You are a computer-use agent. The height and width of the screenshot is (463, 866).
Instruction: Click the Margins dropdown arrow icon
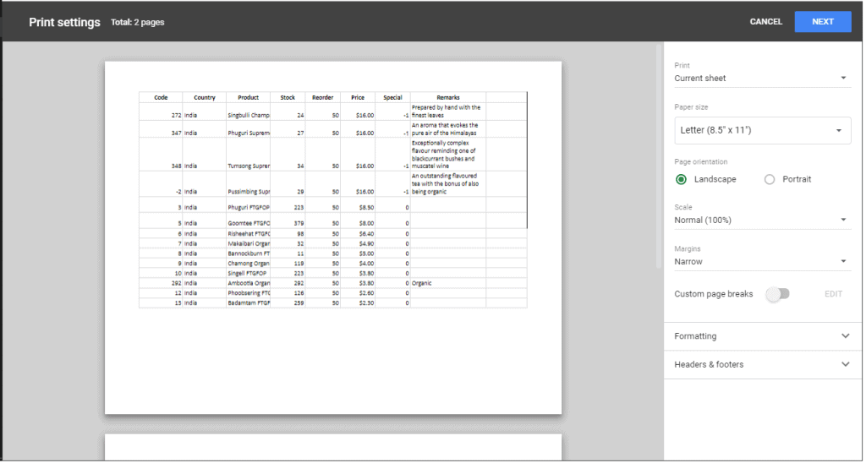[843, 262]
